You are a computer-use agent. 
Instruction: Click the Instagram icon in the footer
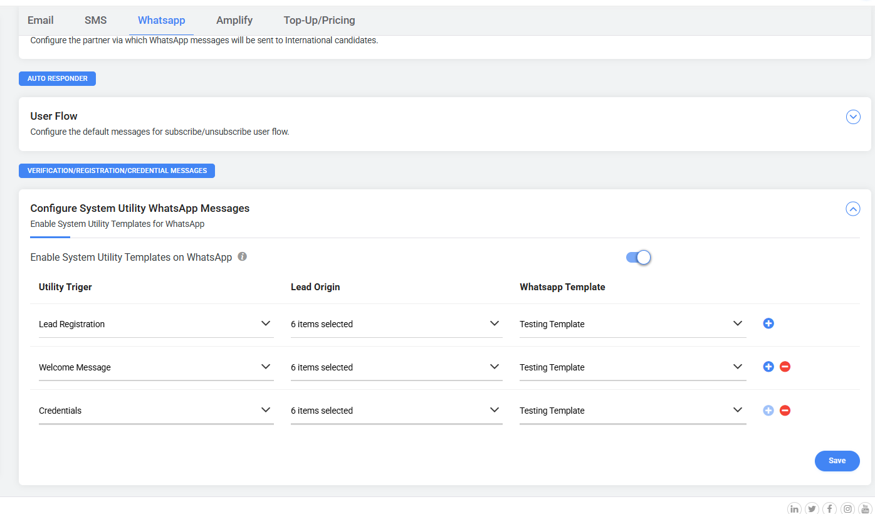[x=847, y=509]
